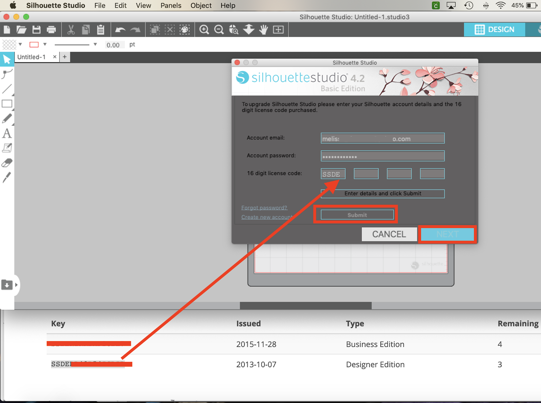Click the Copy icon in toolbar
Viewport: 541px width, 403px height.
(x=86, y=30)
